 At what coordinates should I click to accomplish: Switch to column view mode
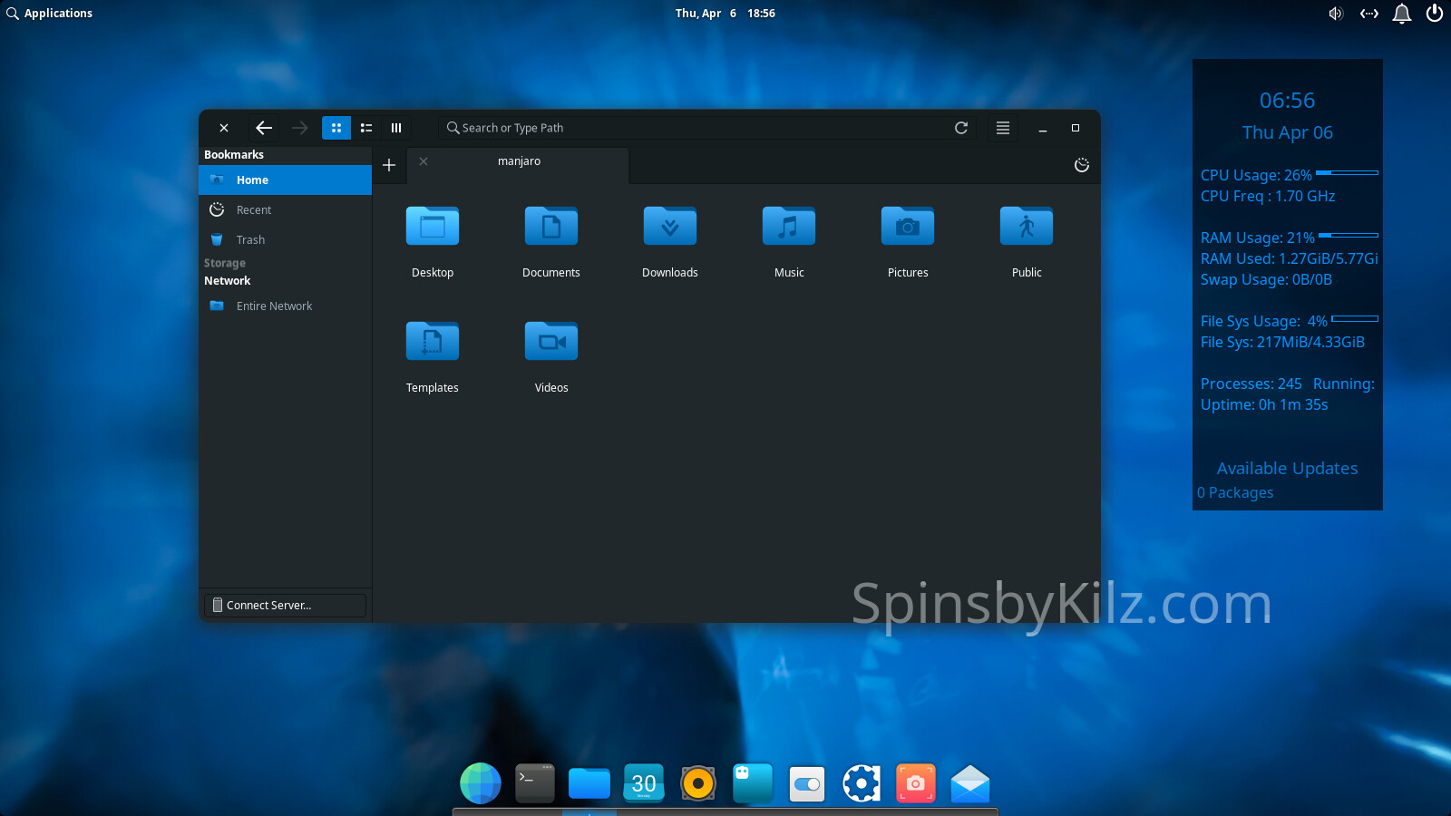pyautogui.click(x=396, y=128)
